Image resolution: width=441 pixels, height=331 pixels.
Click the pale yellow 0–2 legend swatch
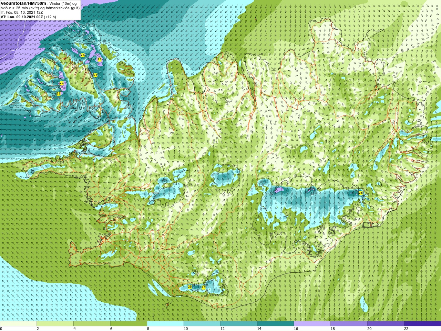coord(18,324)
